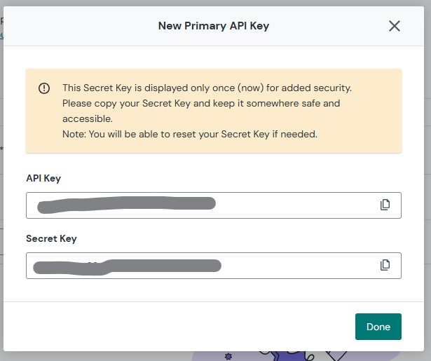The width and height of the screenshot is (431, 361).
Task: Select the redacted API Key value
Action: (126, 204)
